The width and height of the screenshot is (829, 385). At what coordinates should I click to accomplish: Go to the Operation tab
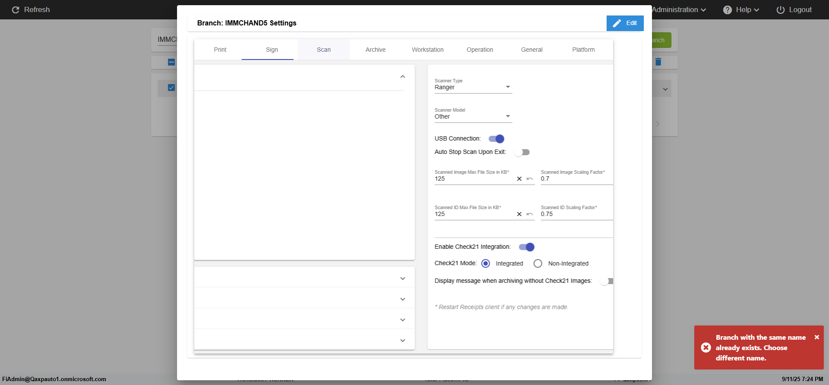[x=480, y=50]
